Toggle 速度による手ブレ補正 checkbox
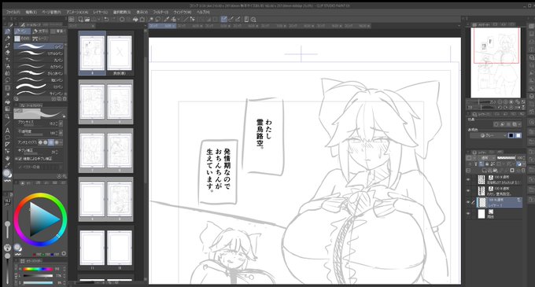 point(20,159)
